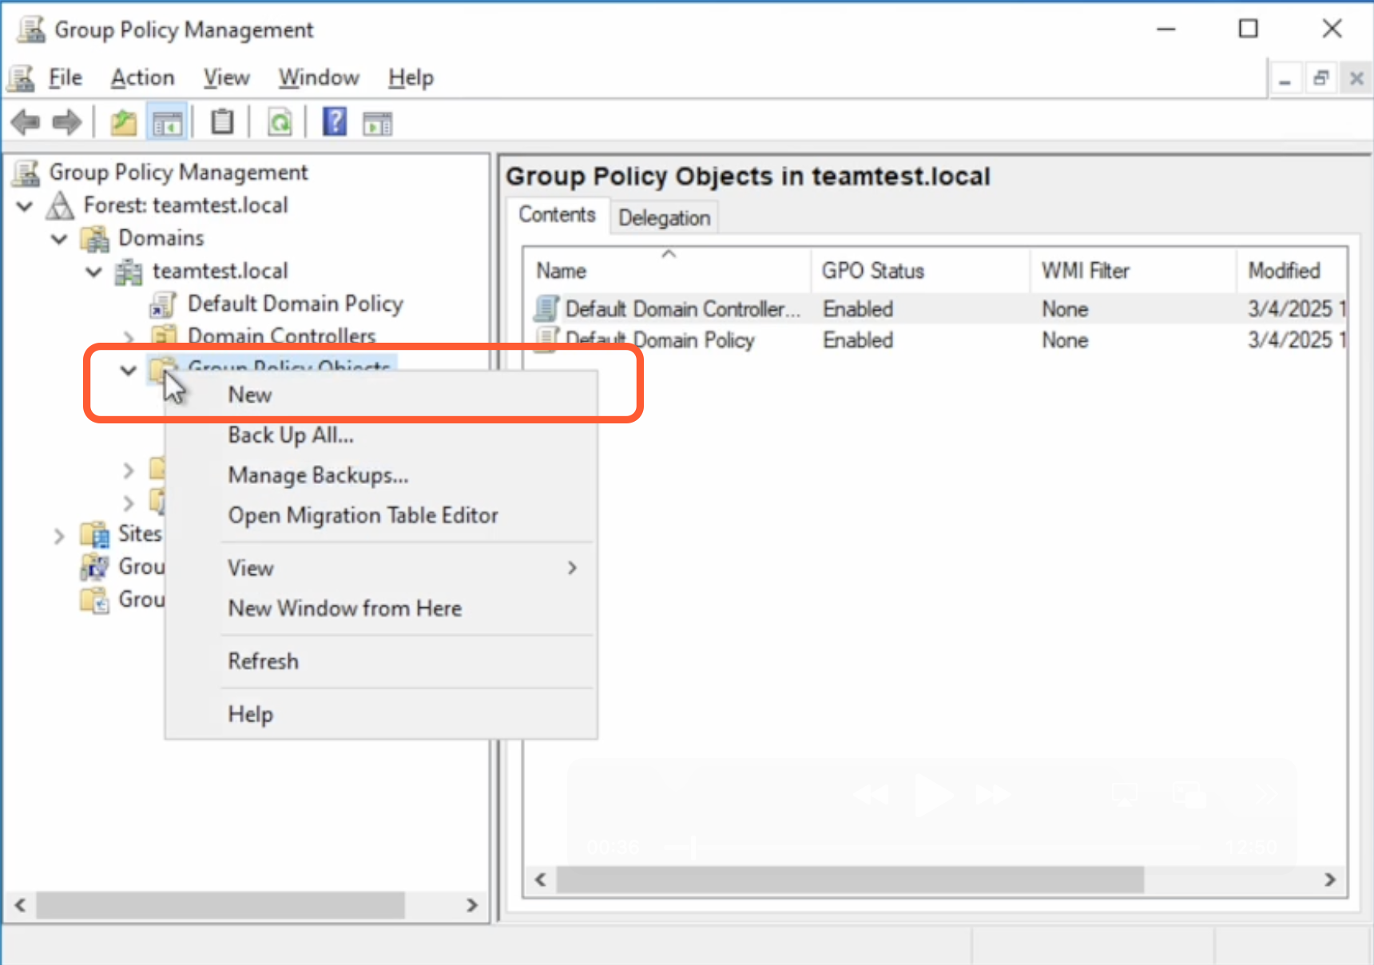The width and height of the screenshot is (1374, 965).
Task: Choose New from the context menu
Action: click(250, 395)
